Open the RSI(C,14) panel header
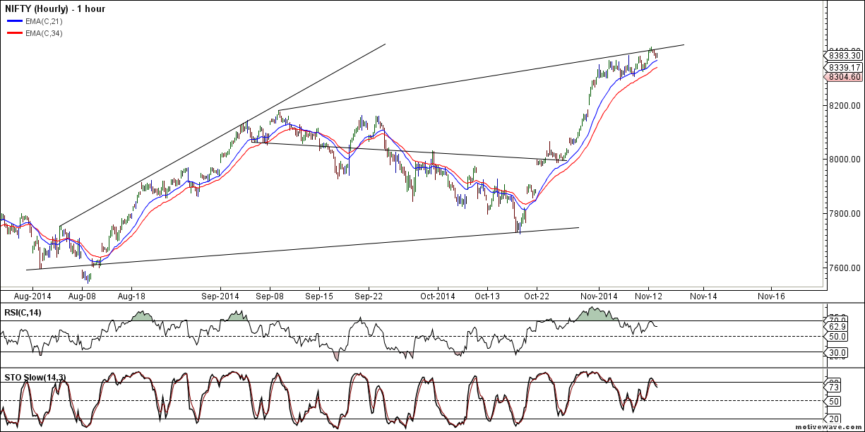This screenshot has width=865, height=432. [25, 311]
